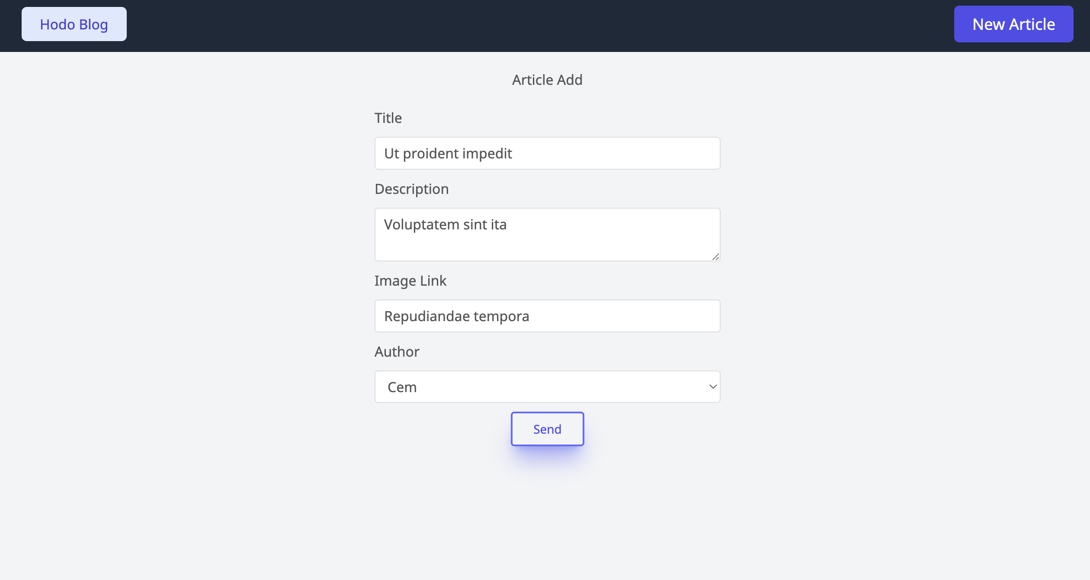The image size is (1090, 580).
Task: Click the Description field label
Action: click(x=411, y=189)
